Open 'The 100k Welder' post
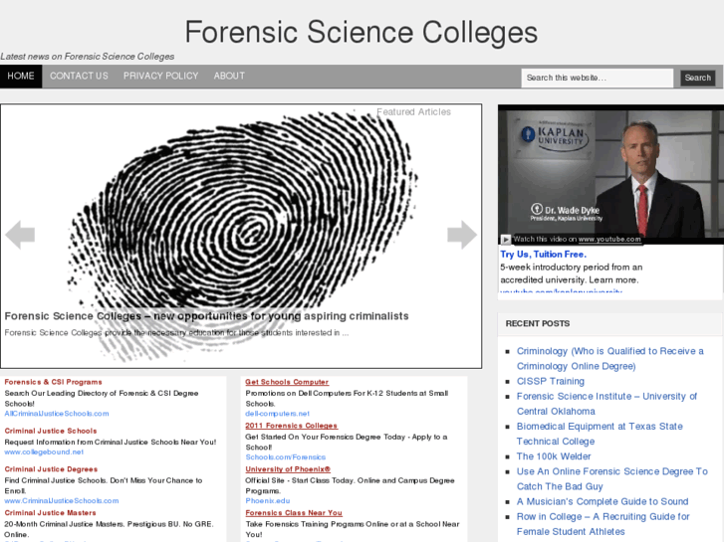The image size is (724, 542). [x=553, y=456]
